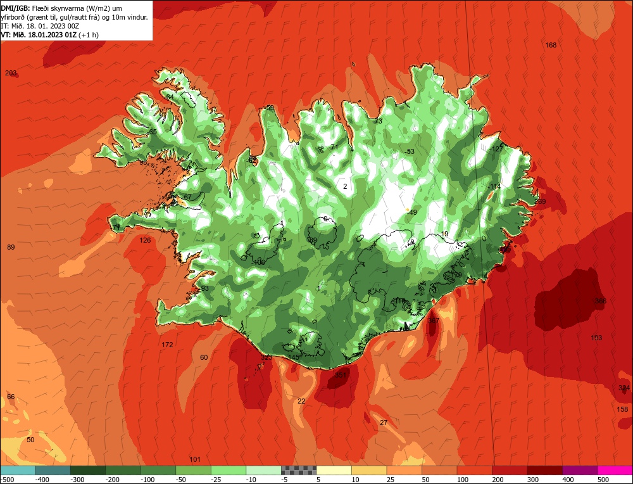Click the title line 'DMI/IGB: Flæði skynvarma (W/m2) um'

61,8
